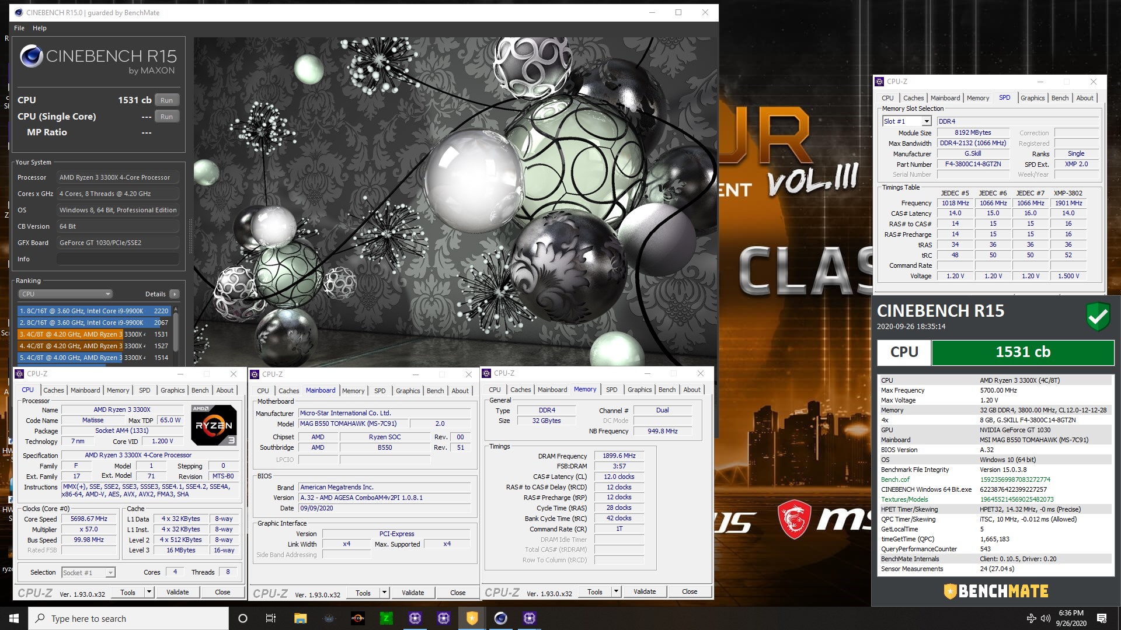This screenshot has height=630, width=1121.
Task: Click the Core Speed value 5698.67 MHz
Action: [89, 519]
